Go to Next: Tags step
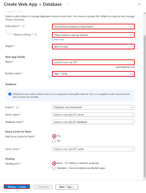 (67, 187)
